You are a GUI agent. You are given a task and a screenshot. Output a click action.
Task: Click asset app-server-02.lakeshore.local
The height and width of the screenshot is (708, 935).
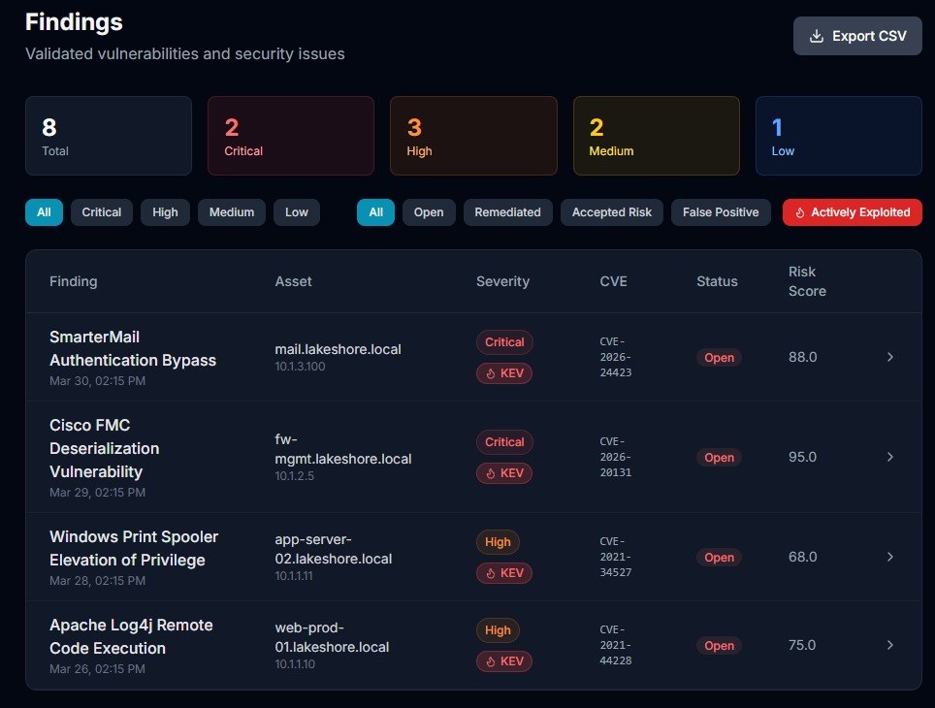coord(334,549)
